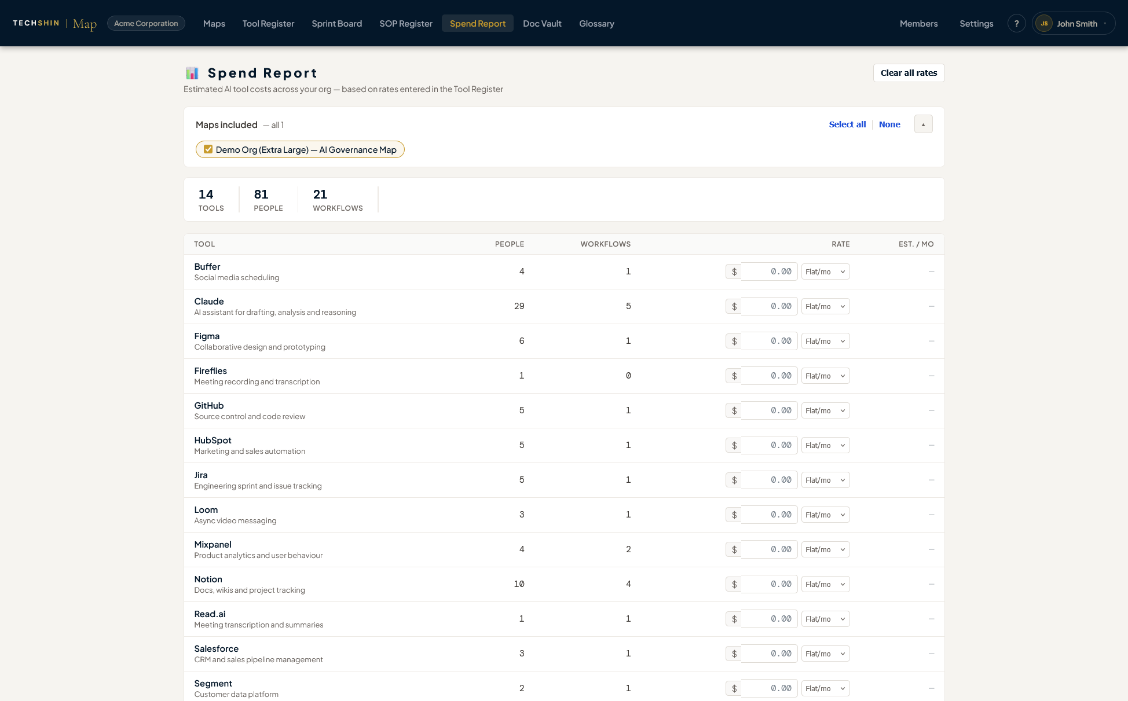Open Salesforce rate type dropdown
The width and height of the screenshot is (1128, 701).
(825, 654)
